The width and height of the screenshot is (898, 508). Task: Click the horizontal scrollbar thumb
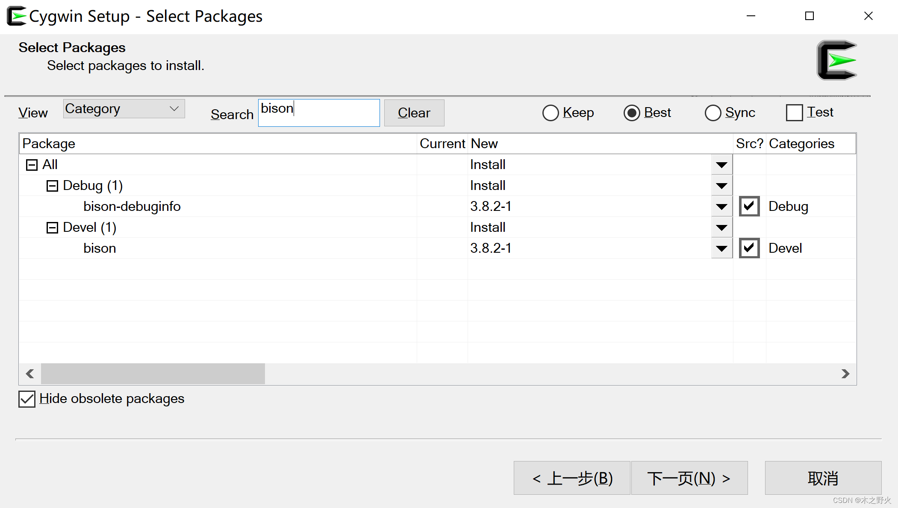coord(153,374)
